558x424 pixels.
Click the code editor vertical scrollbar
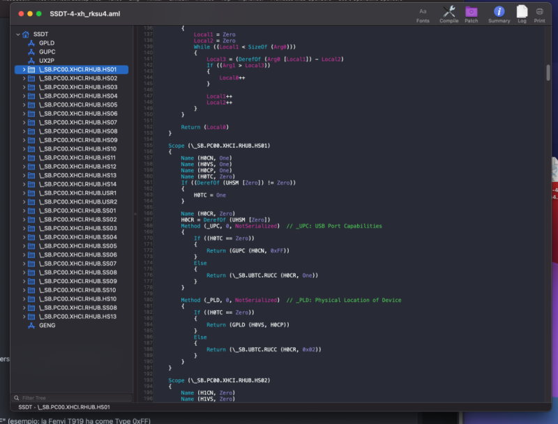click(x=548, y=73)
